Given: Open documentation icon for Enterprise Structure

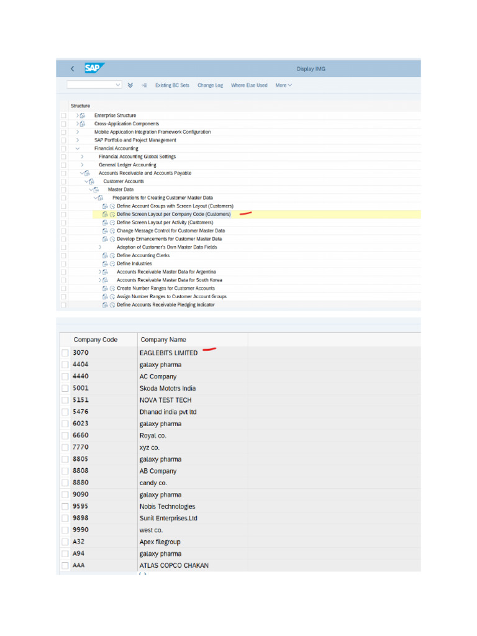Looking at the screenshot, I should 83,116.
